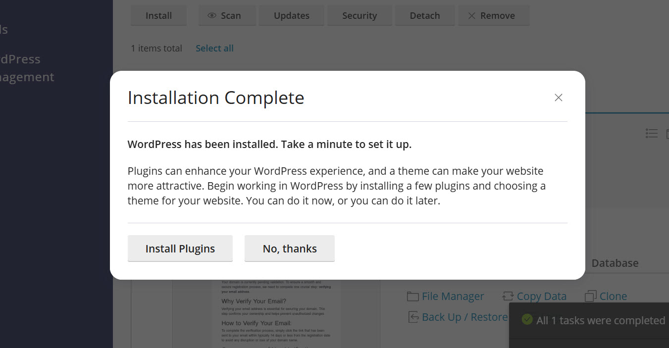The width and height of the screenshot is (669, 348).
Task: Click the Detach toolbar button
Action: 425,15
